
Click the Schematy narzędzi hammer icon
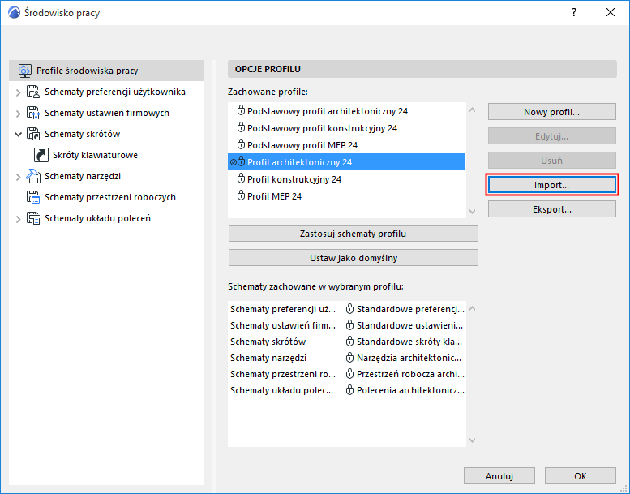[x=33, y=176]
